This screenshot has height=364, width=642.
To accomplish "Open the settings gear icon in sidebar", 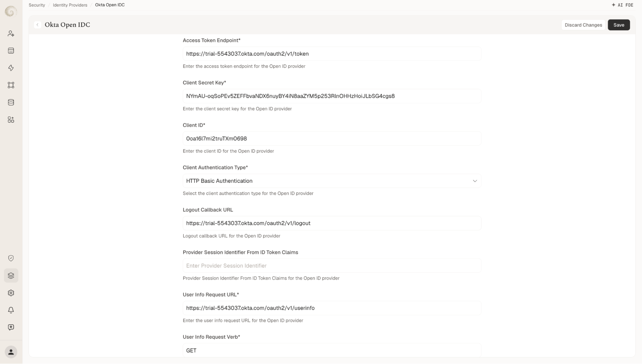I will click(11, 293).
